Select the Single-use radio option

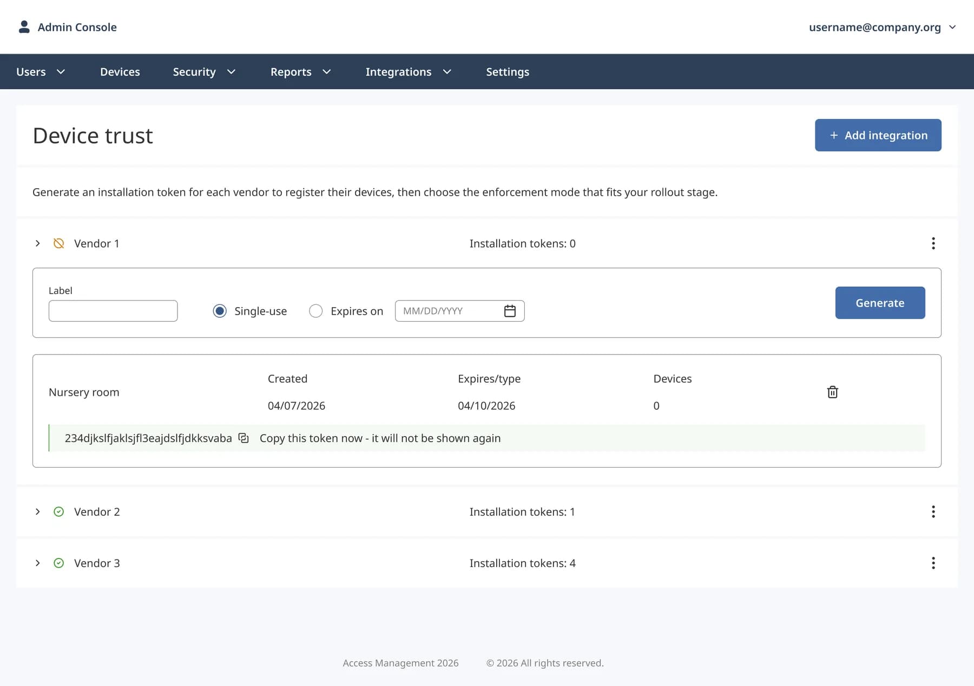click(x=220, y=311)
